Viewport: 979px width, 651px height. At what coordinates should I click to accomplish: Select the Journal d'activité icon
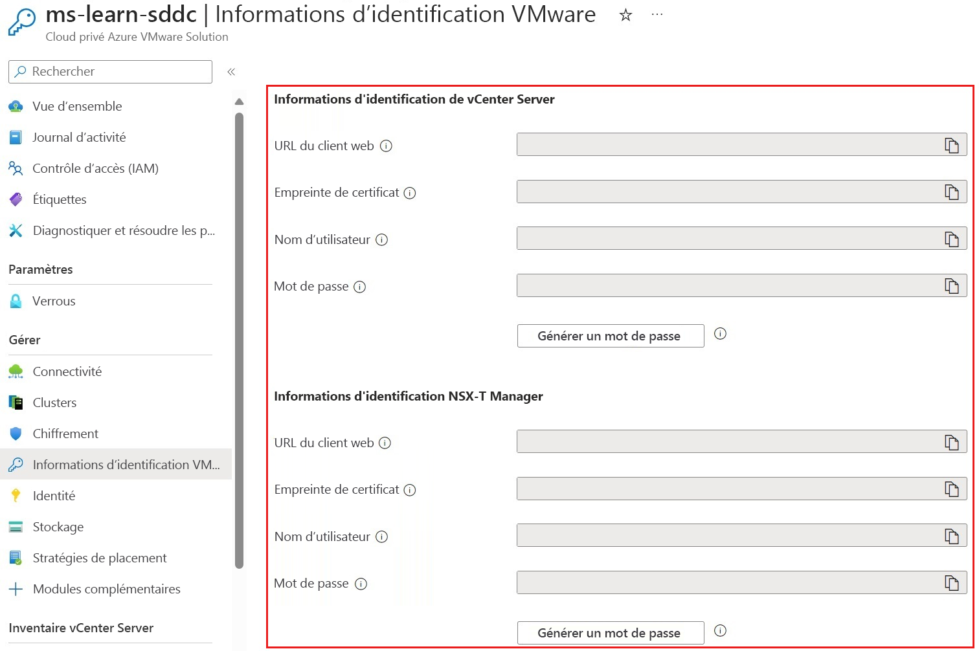16,137
